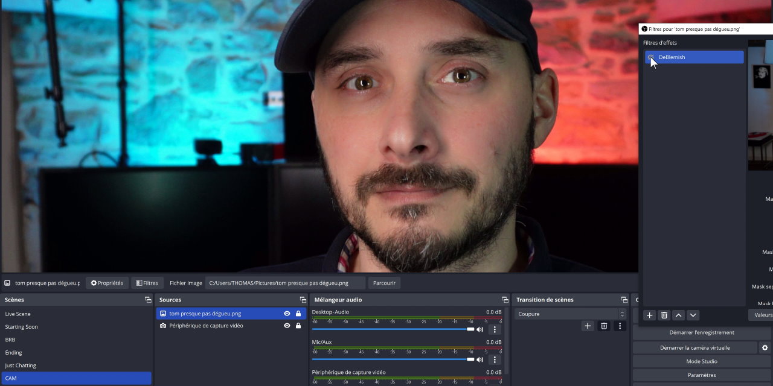Mute the Desktop-Audio speaker icon
This screenshot has width=773, height=386.
pyautogui.click(x=480, y=329)
